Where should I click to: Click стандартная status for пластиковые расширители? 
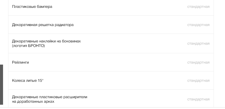tap(198, 99)
